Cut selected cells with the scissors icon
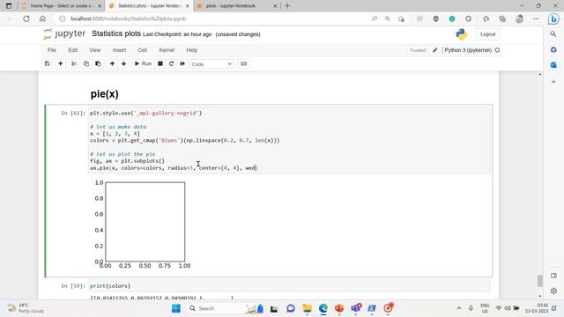Screen dimensions: 564x317 coord(74,64)
